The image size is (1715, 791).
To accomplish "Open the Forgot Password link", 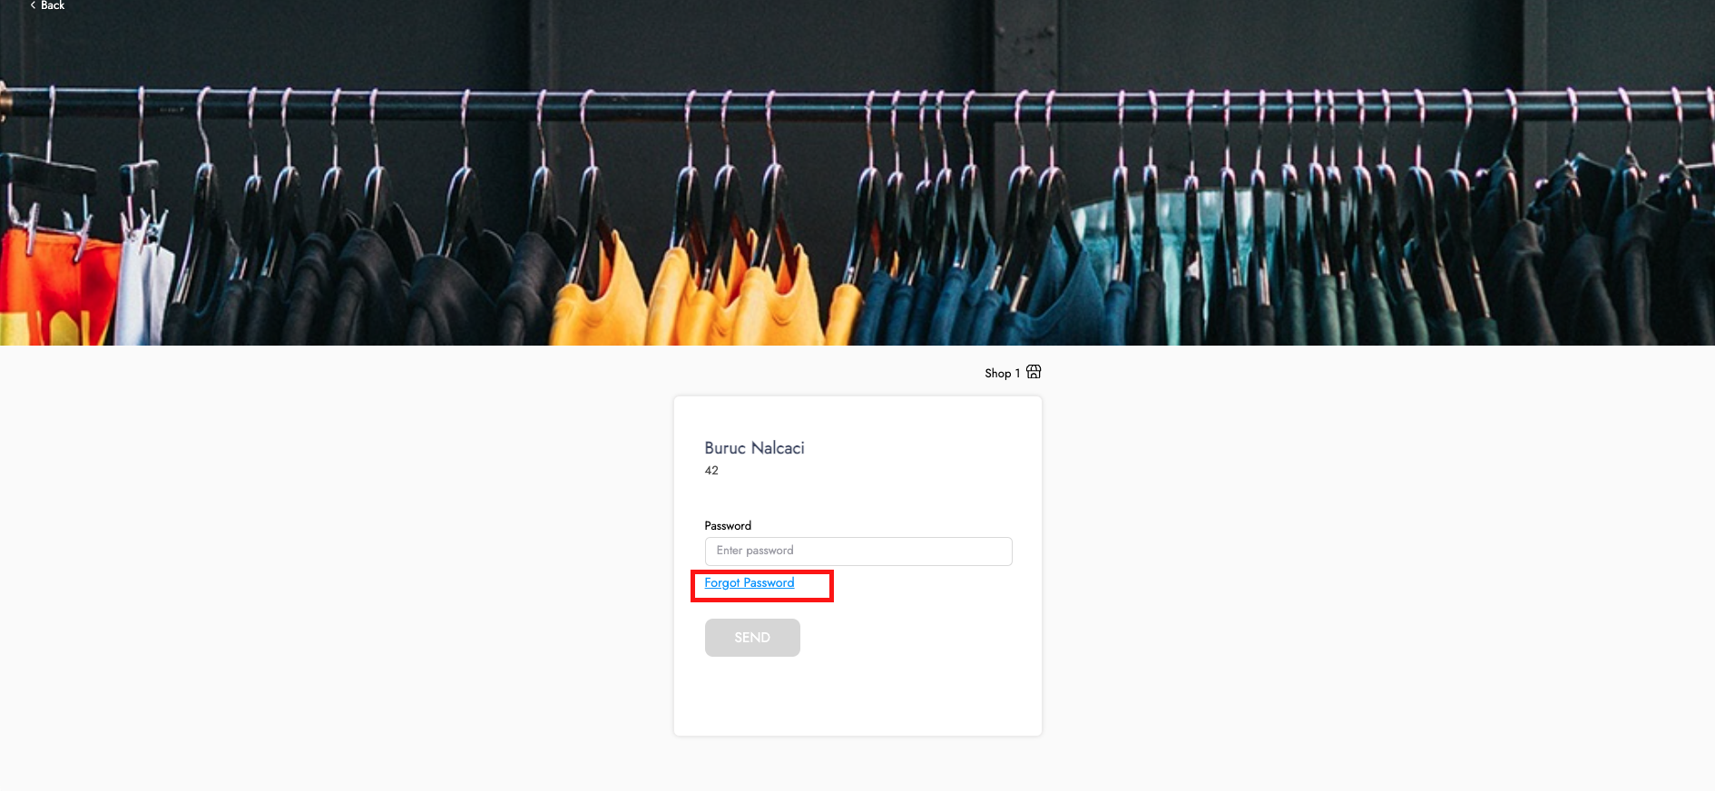I will pyautogui.click(x=749, y=583).
